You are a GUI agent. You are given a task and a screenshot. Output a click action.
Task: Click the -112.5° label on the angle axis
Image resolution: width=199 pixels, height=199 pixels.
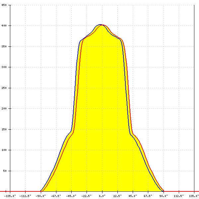coord(25,196)
